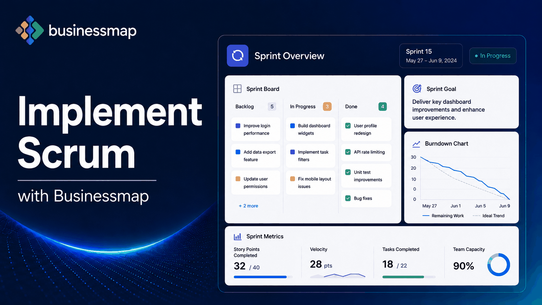Click the Sprint Metrics heading
The width and height of the screenshot is (542, 305).
[x=265, y=237]
